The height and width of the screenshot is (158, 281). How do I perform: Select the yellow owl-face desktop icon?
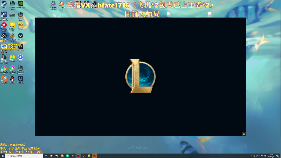(x=20, y=25)
